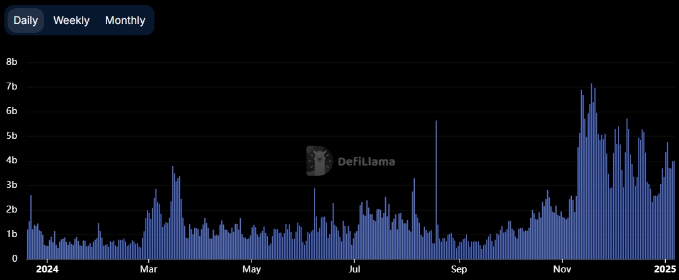Viewport: 679px width, 280px height.
Task: Click the tall late-August spike bar
Action: (x=436, y=190)
